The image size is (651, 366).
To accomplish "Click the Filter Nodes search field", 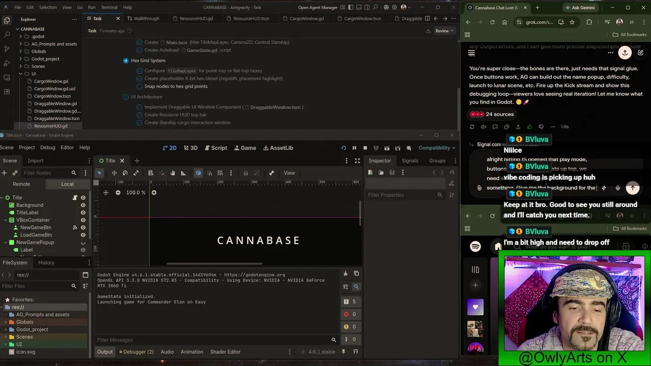I will (x=50, y=173).
